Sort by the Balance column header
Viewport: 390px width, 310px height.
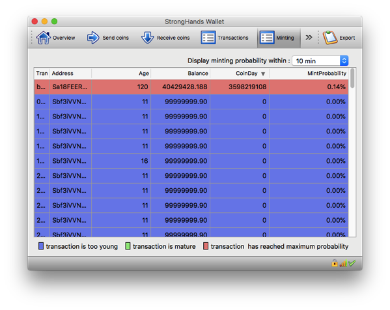pos(180,74)
